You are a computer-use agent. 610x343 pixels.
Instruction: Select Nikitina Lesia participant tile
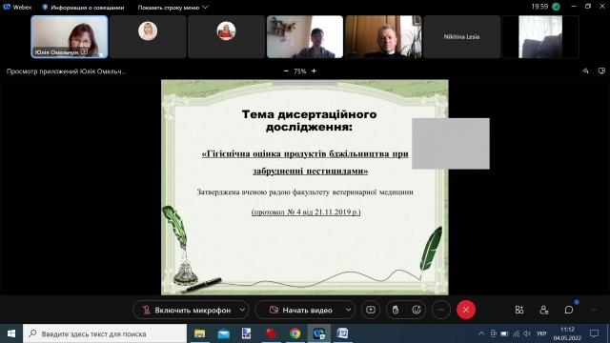pyautogui.click(x=461, y=37)
